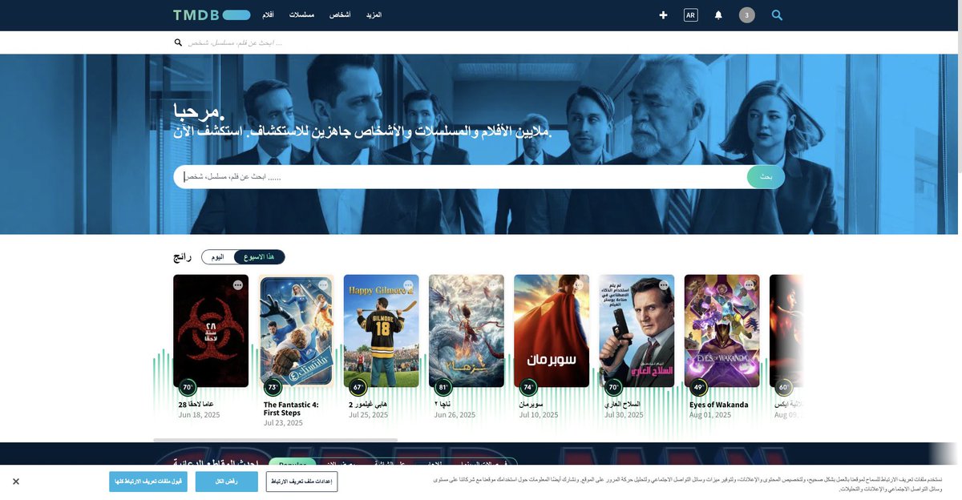Click the بحث search button
Image resolution: width=962 pixels, height=500 pixels.
[766, 177]
